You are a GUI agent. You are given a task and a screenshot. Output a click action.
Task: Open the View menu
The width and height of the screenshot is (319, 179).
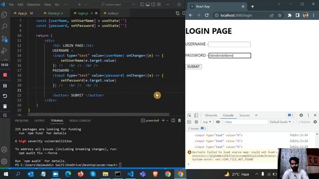(47, 4)
